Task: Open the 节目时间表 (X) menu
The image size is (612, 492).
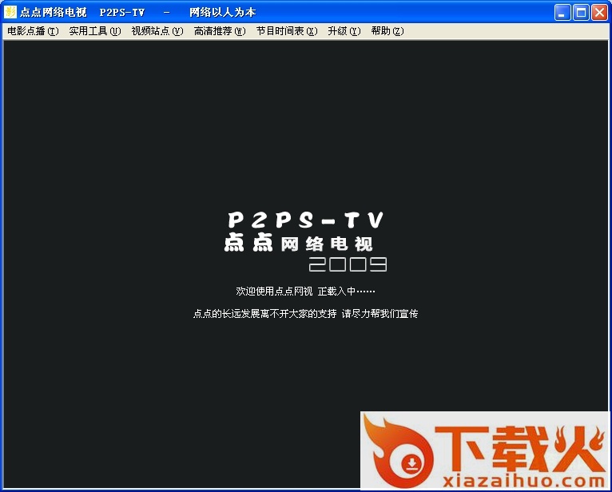Action: (x=287, y=31)
